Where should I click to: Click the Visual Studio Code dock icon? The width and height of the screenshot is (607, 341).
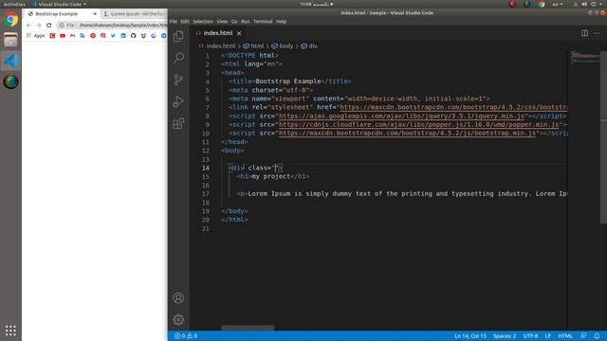tap(10, 61)
